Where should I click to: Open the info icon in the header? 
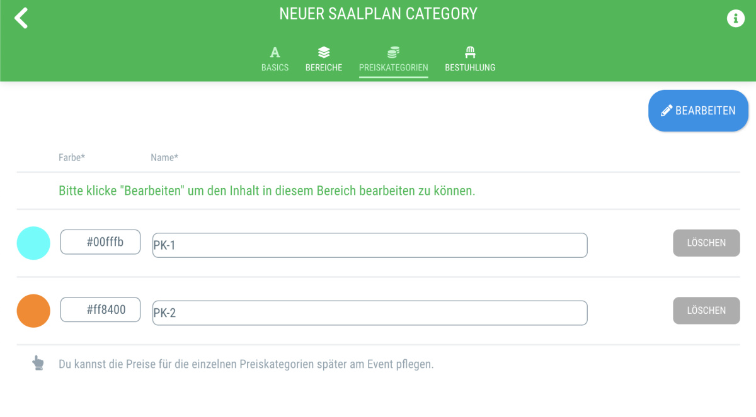tap(735, 18)
